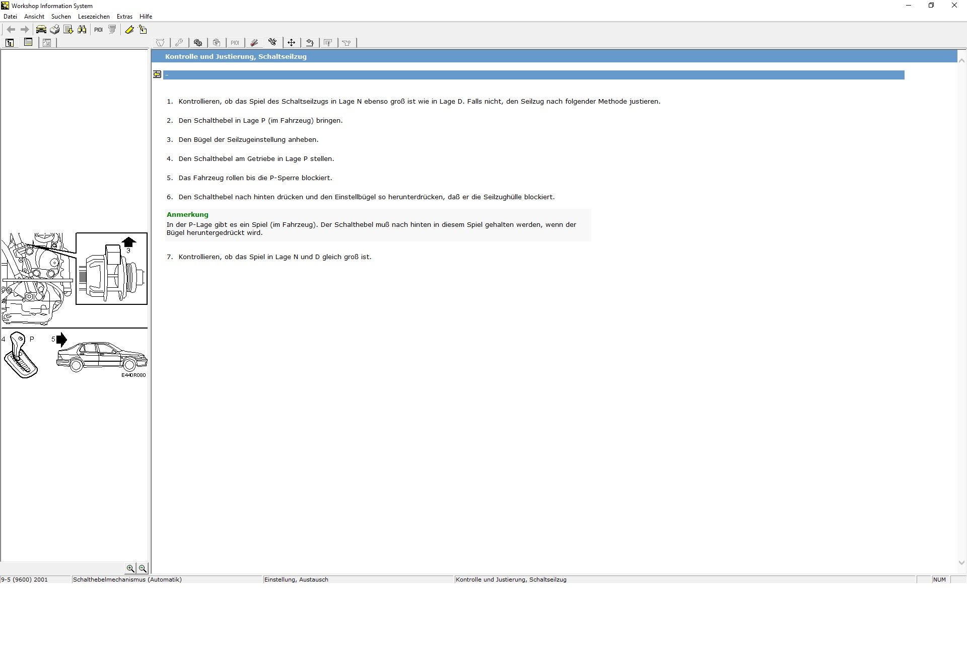Image resolution: width=967 pixels, height=652 pixels.
Task: Open the Suchen menu
Action: pyautogui.click(x=61, y=17)
